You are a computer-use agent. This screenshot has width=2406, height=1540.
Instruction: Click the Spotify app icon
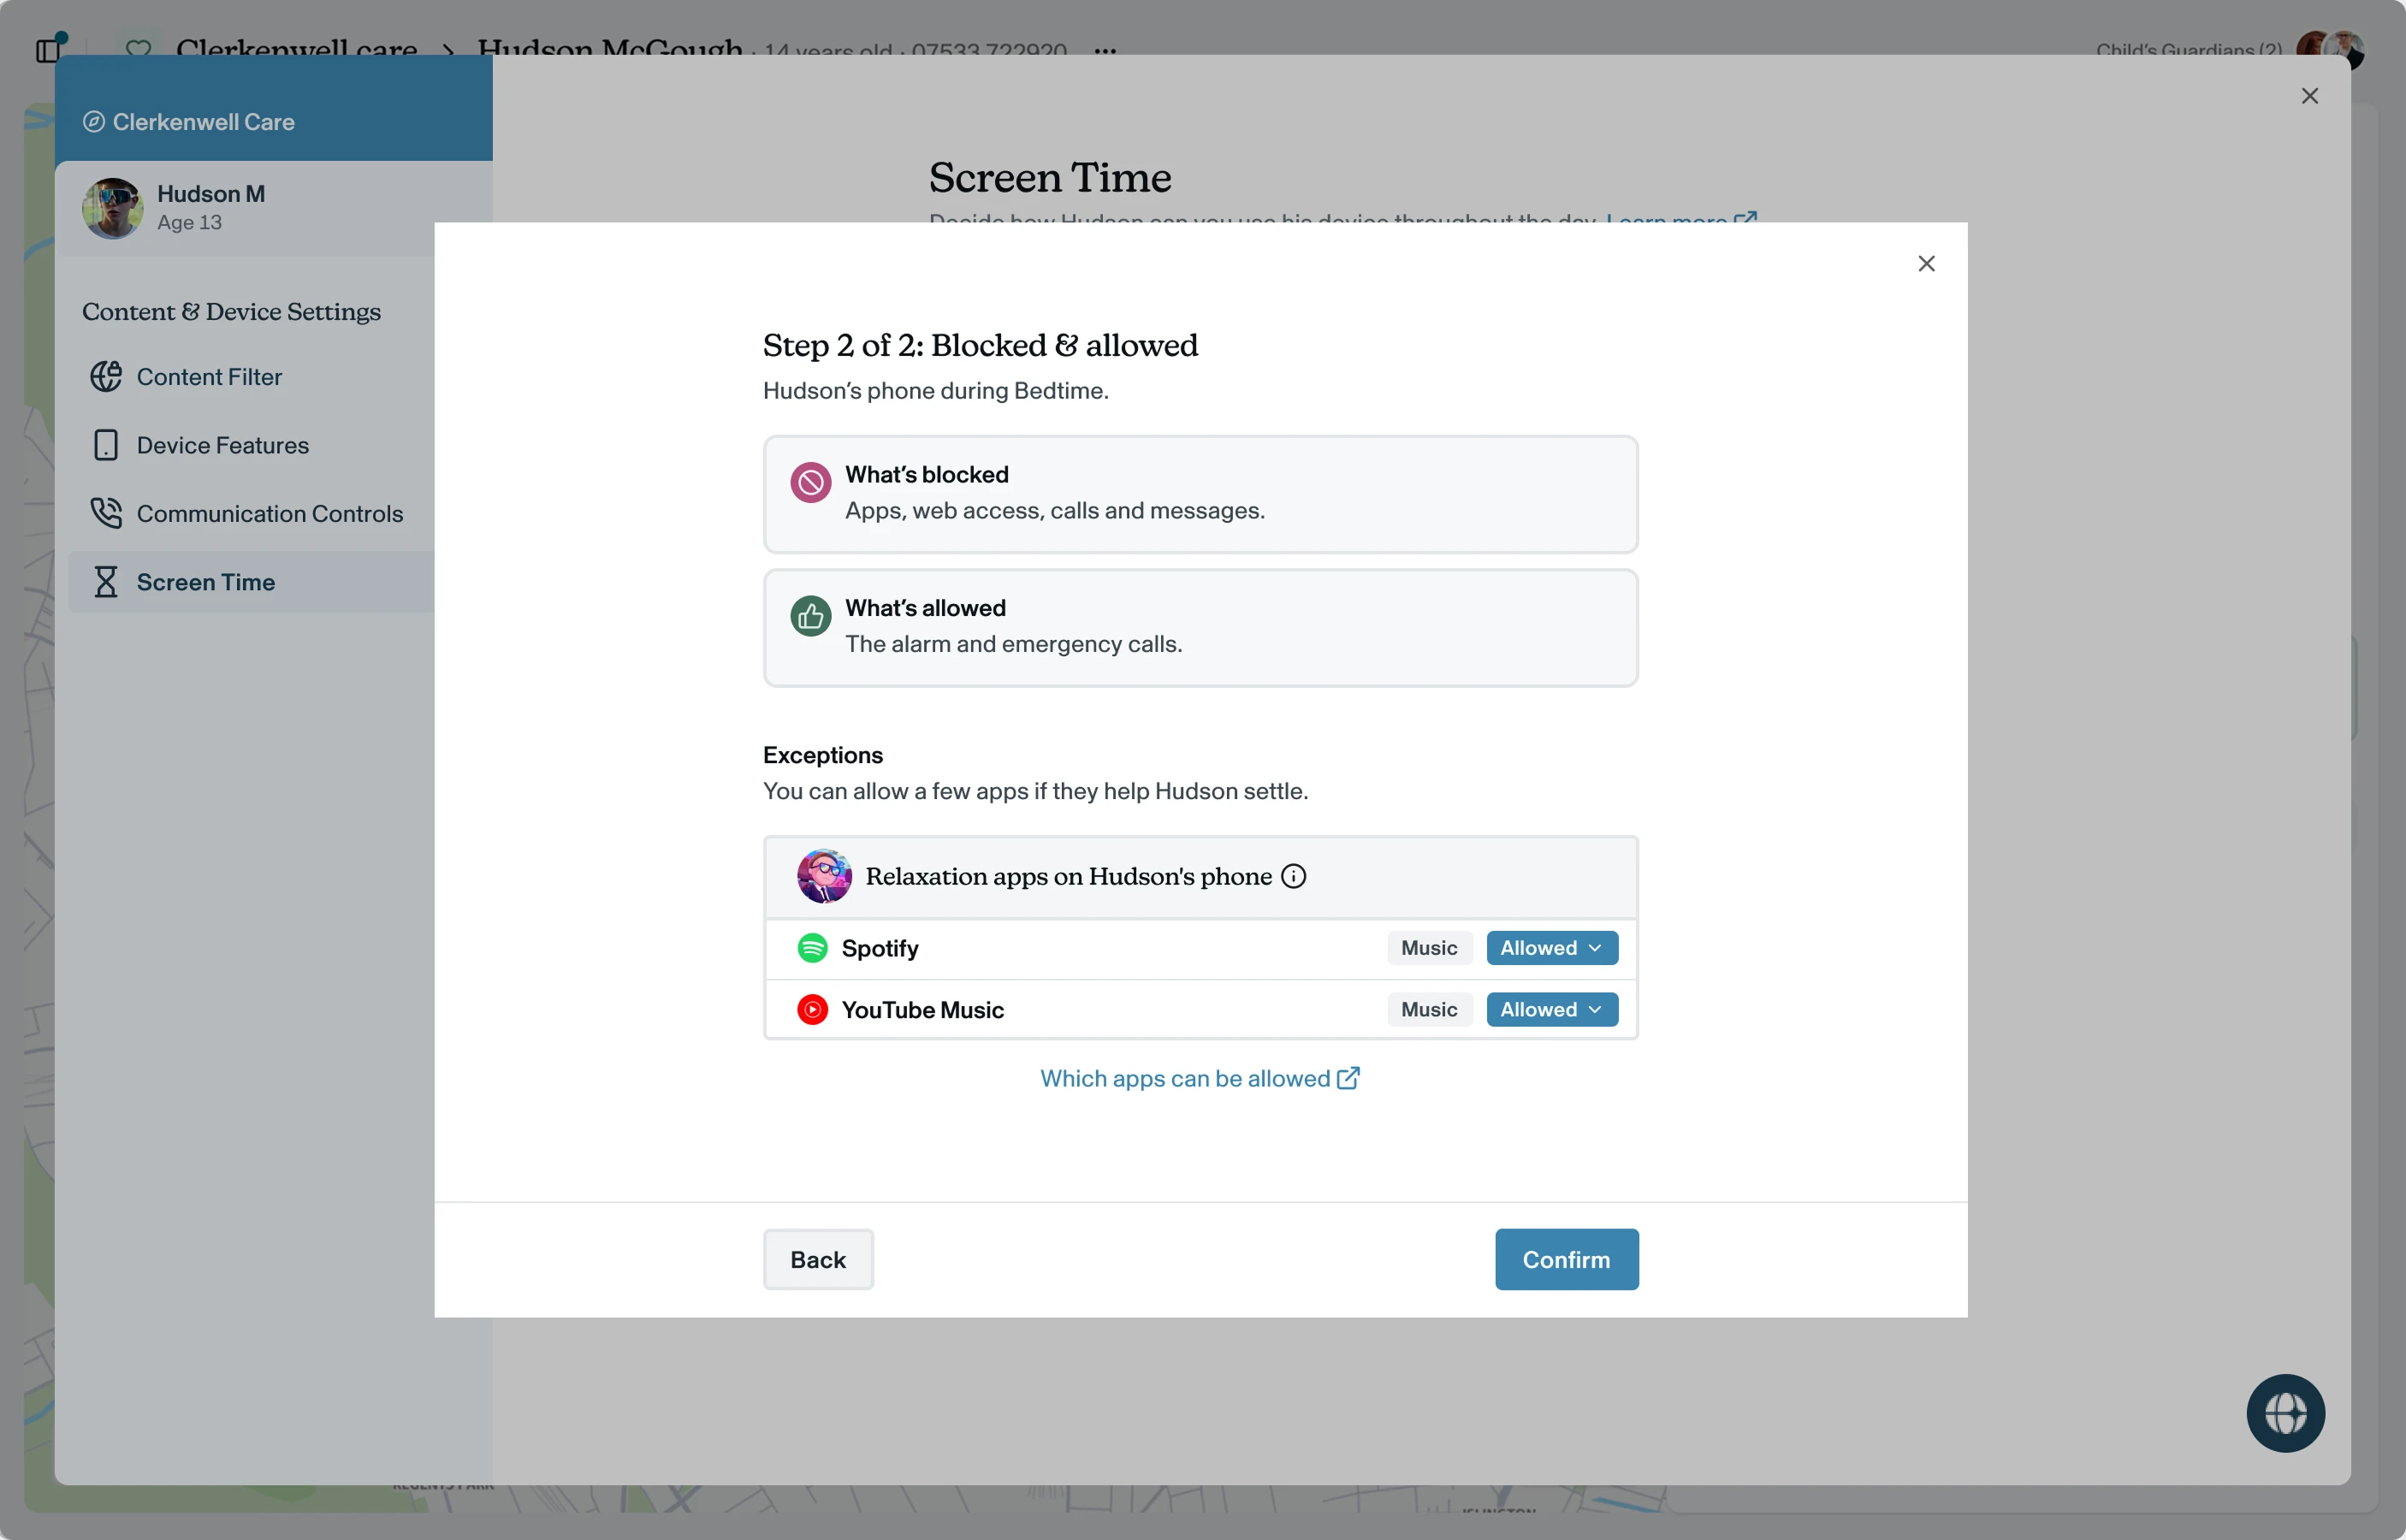click(x=812, y=948)
